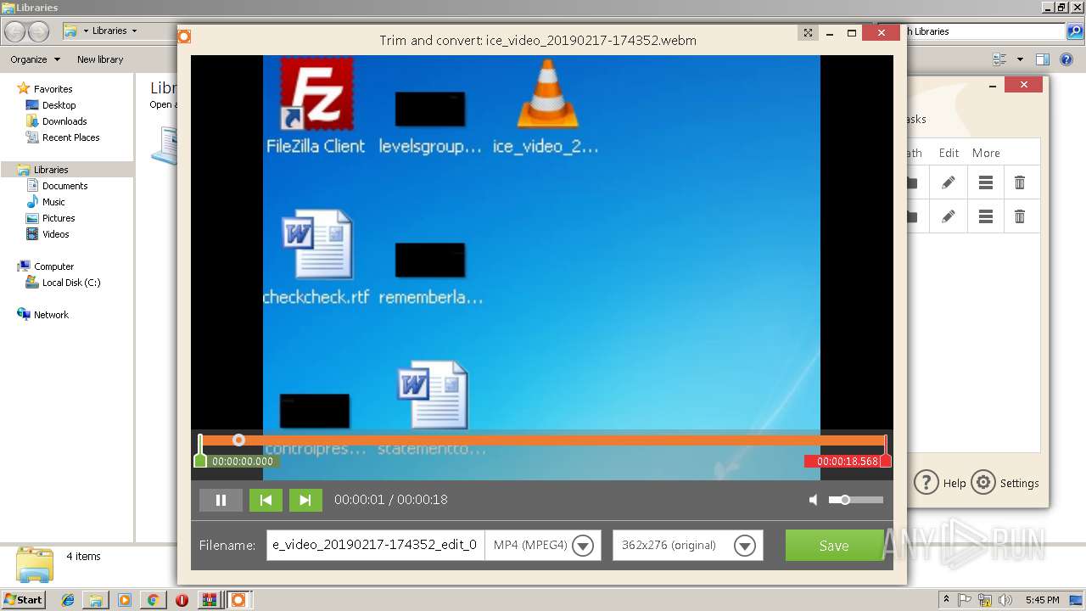Click the end time 00:00:18.568 label
This screenshot has width=1086, height=611.
coord(847,462)
